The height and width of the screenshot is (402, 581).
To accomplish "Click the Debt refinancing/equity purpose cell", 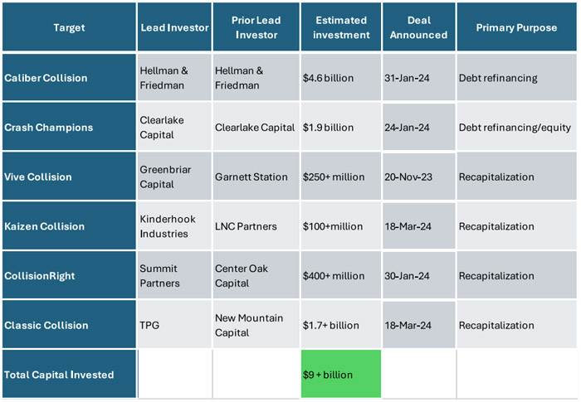I will [515, 127].
